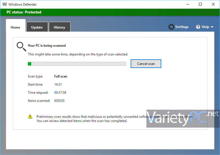220x155 pixels.
Task: Open Settings from the label text
Action: click(x=182, y=27)
